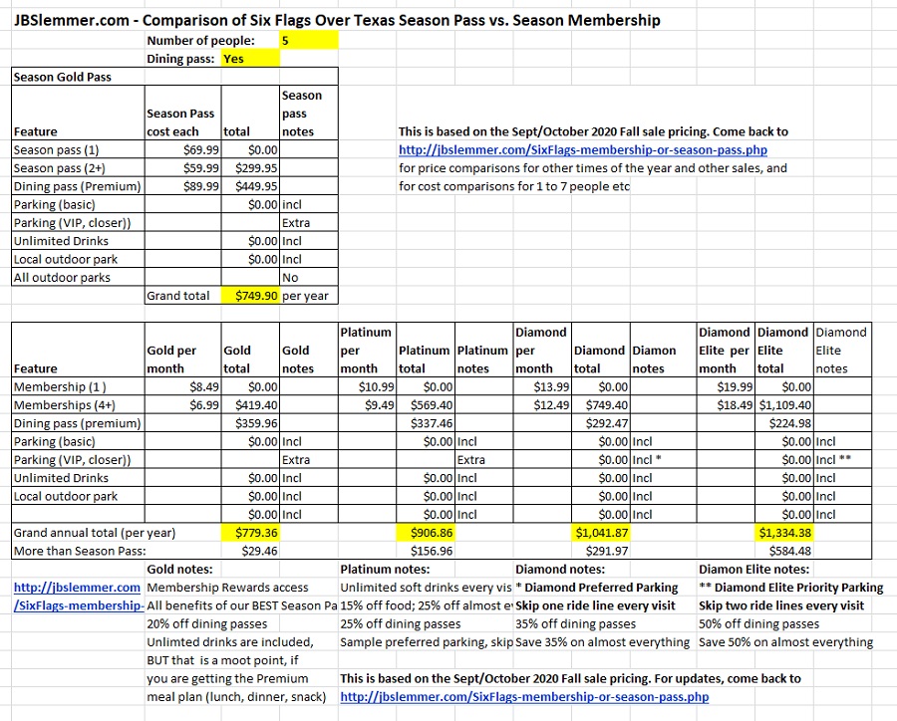
Task: Click 'Grand annual total (per year)' label
Action: point(95,533)
